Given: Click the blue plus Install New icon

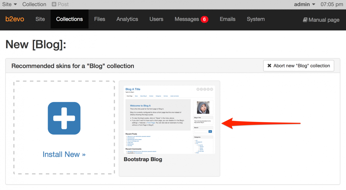Looking at the screenshot, I should 64,118.
